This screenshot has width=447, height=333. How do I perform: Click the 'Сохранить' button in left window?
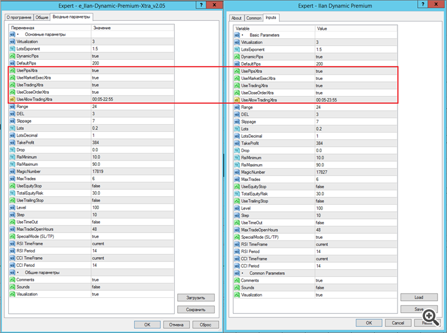pyautogui.click(x=195, y=309)
